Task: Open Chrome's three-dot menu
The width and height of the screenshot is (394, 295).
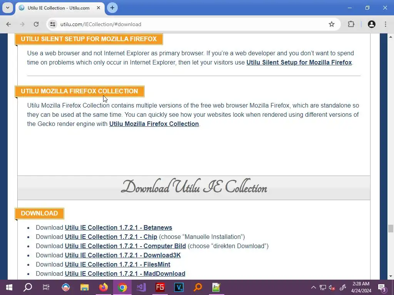Action: coord(386,24)
